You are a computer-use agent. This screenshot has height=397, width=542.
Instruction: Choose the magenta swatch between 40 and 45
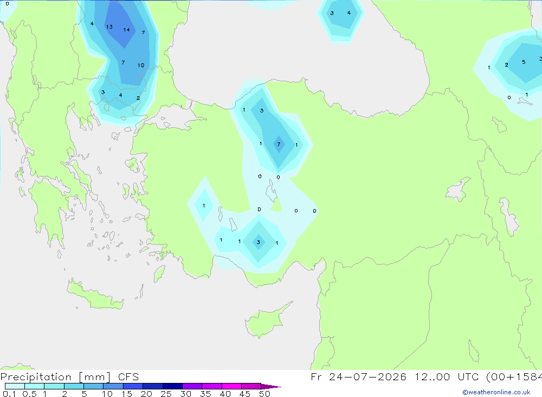(x=231, y=386)
